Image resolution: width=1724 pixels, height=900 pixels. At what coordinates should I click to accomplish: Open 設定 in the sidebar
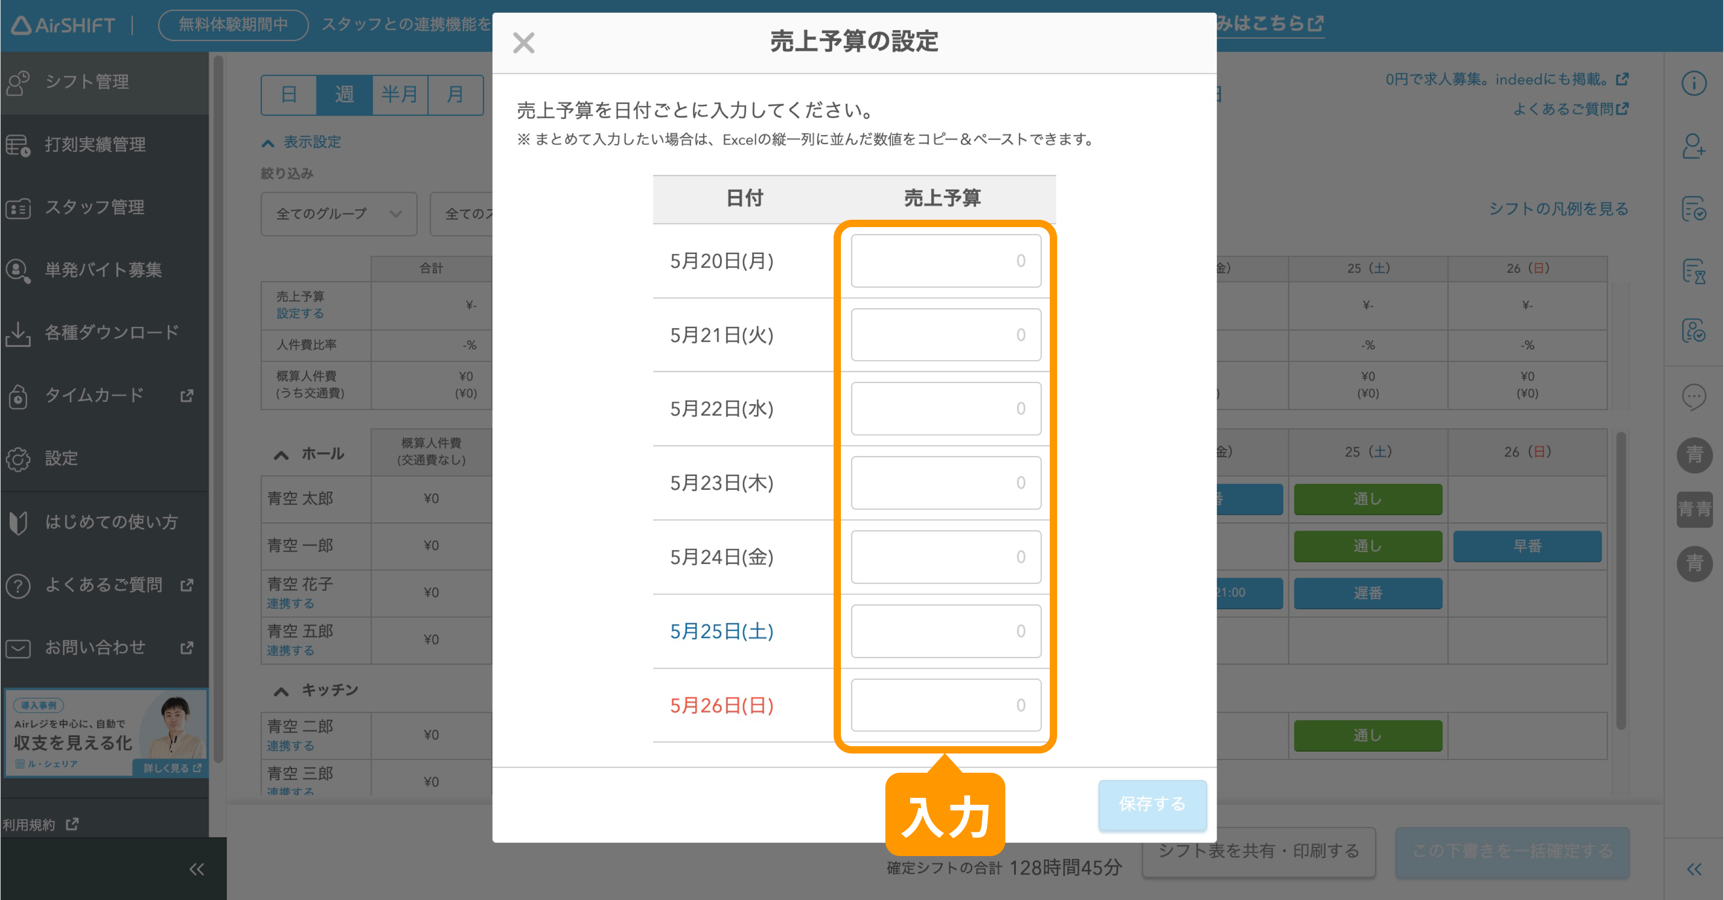coord(104,458)
